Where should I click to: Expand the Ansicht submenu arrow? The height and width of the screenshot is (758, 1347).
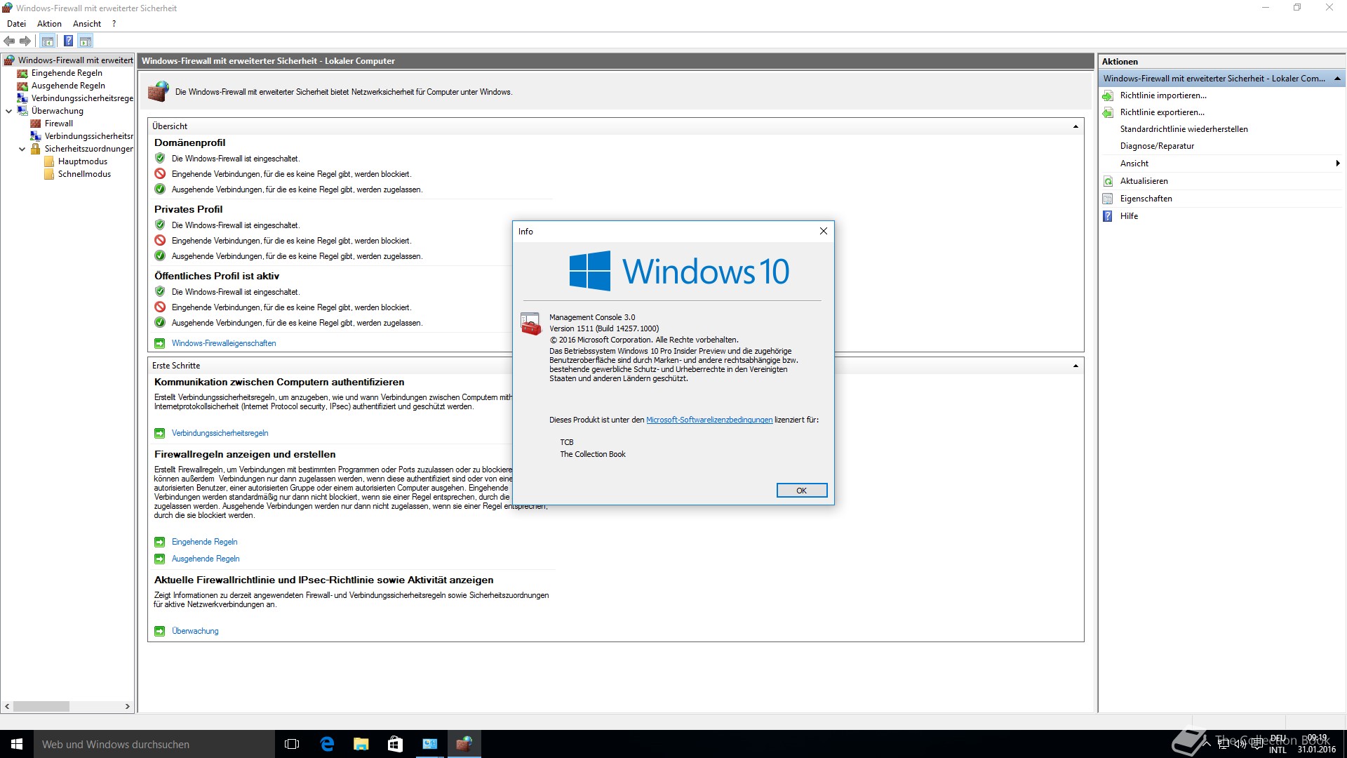[x=1338, y=164]
